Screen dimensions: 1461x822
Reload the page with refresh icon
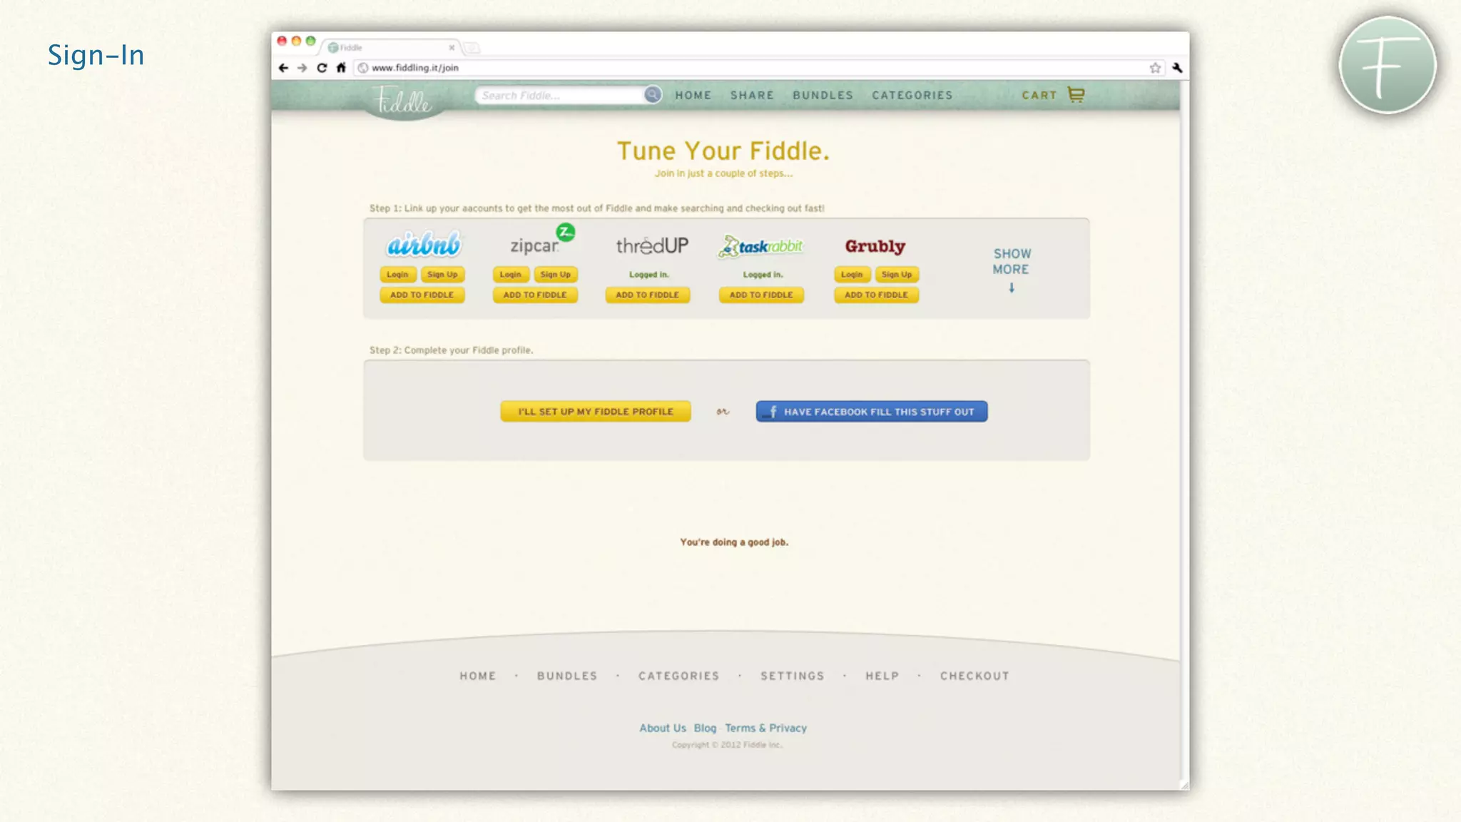pyautogui.click(x=322, y=68)
